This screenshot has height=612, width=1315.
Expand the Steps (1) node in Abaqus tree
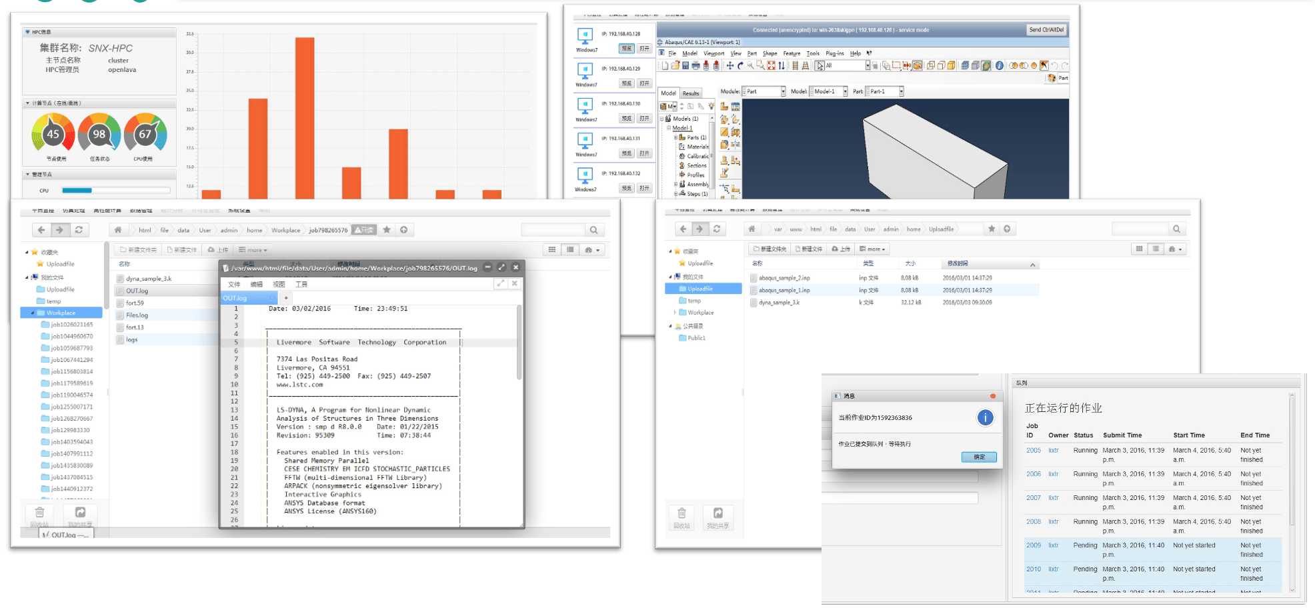(676, 193)
